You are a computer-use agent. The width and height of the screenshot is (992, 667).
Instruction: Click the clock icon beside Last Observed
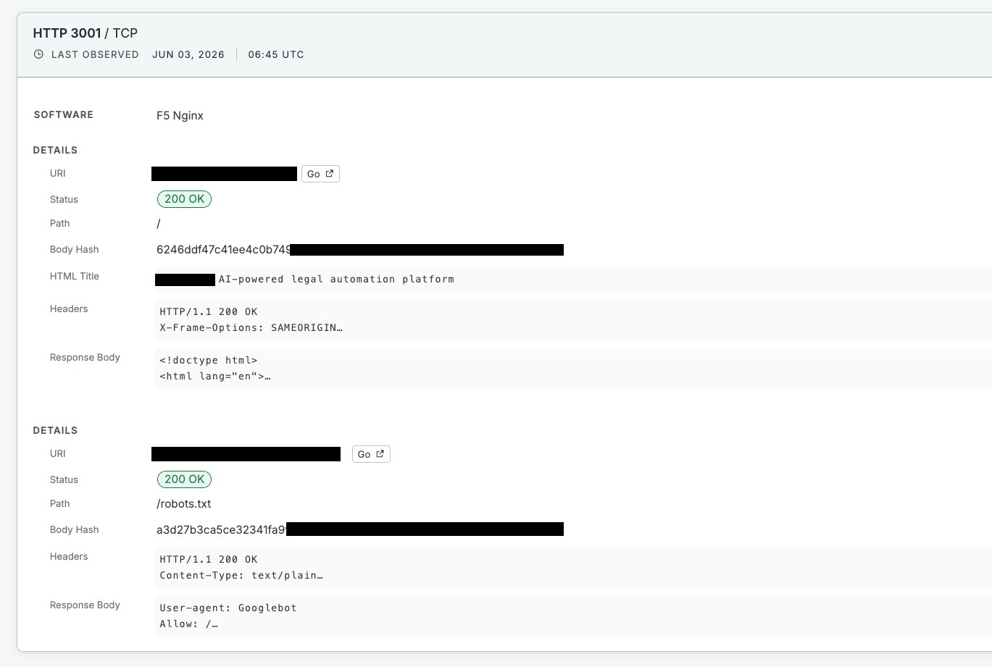pos(38,54)
